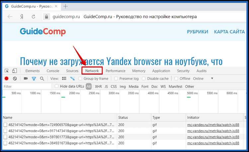Reload the page with the refresh icon
Viewport: 249px width, 152px height.
coord(33,17)
